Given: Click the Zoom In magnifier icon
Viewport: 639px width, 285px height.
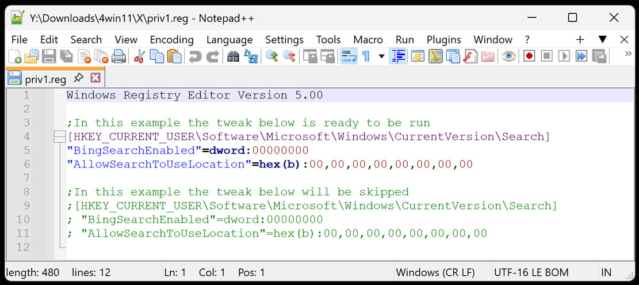Looking at the screenshot, I should [x=271, y=56].
